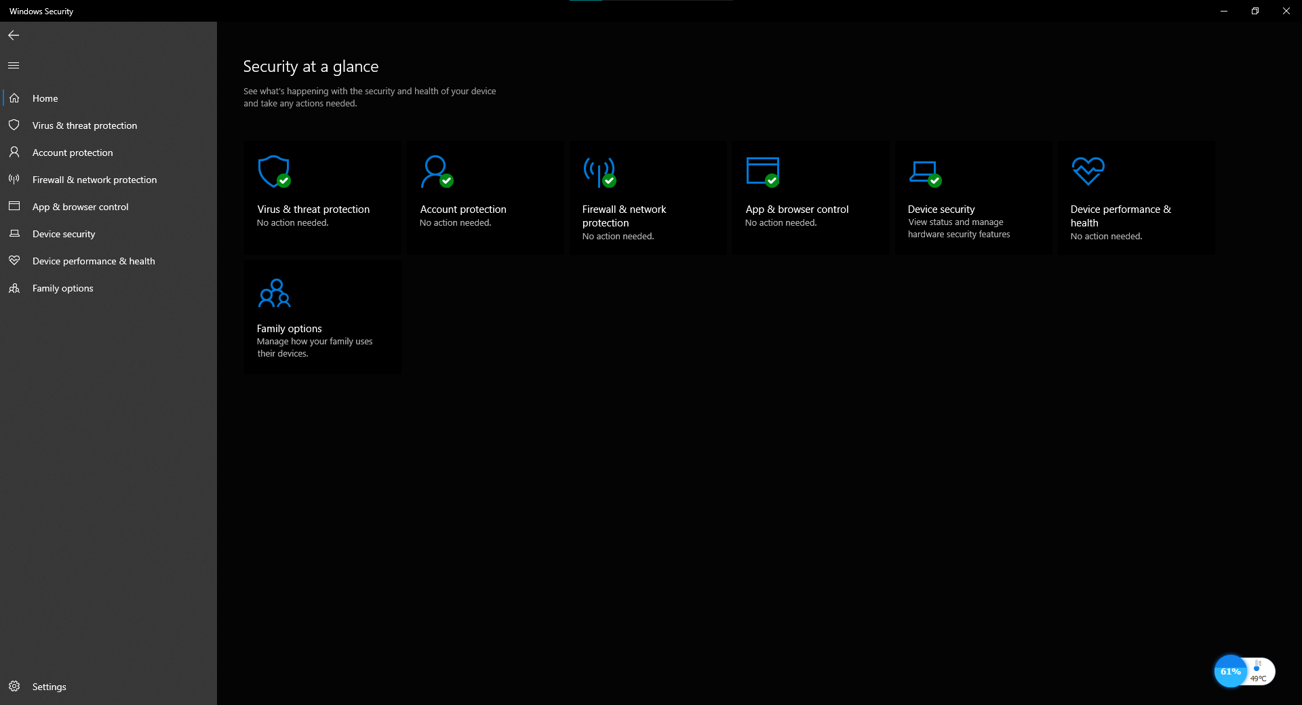Viewport: 1302px width, 705px height.
Task: Click the large antenna icon on Firewall card
Action: click(x=599, y=172)
